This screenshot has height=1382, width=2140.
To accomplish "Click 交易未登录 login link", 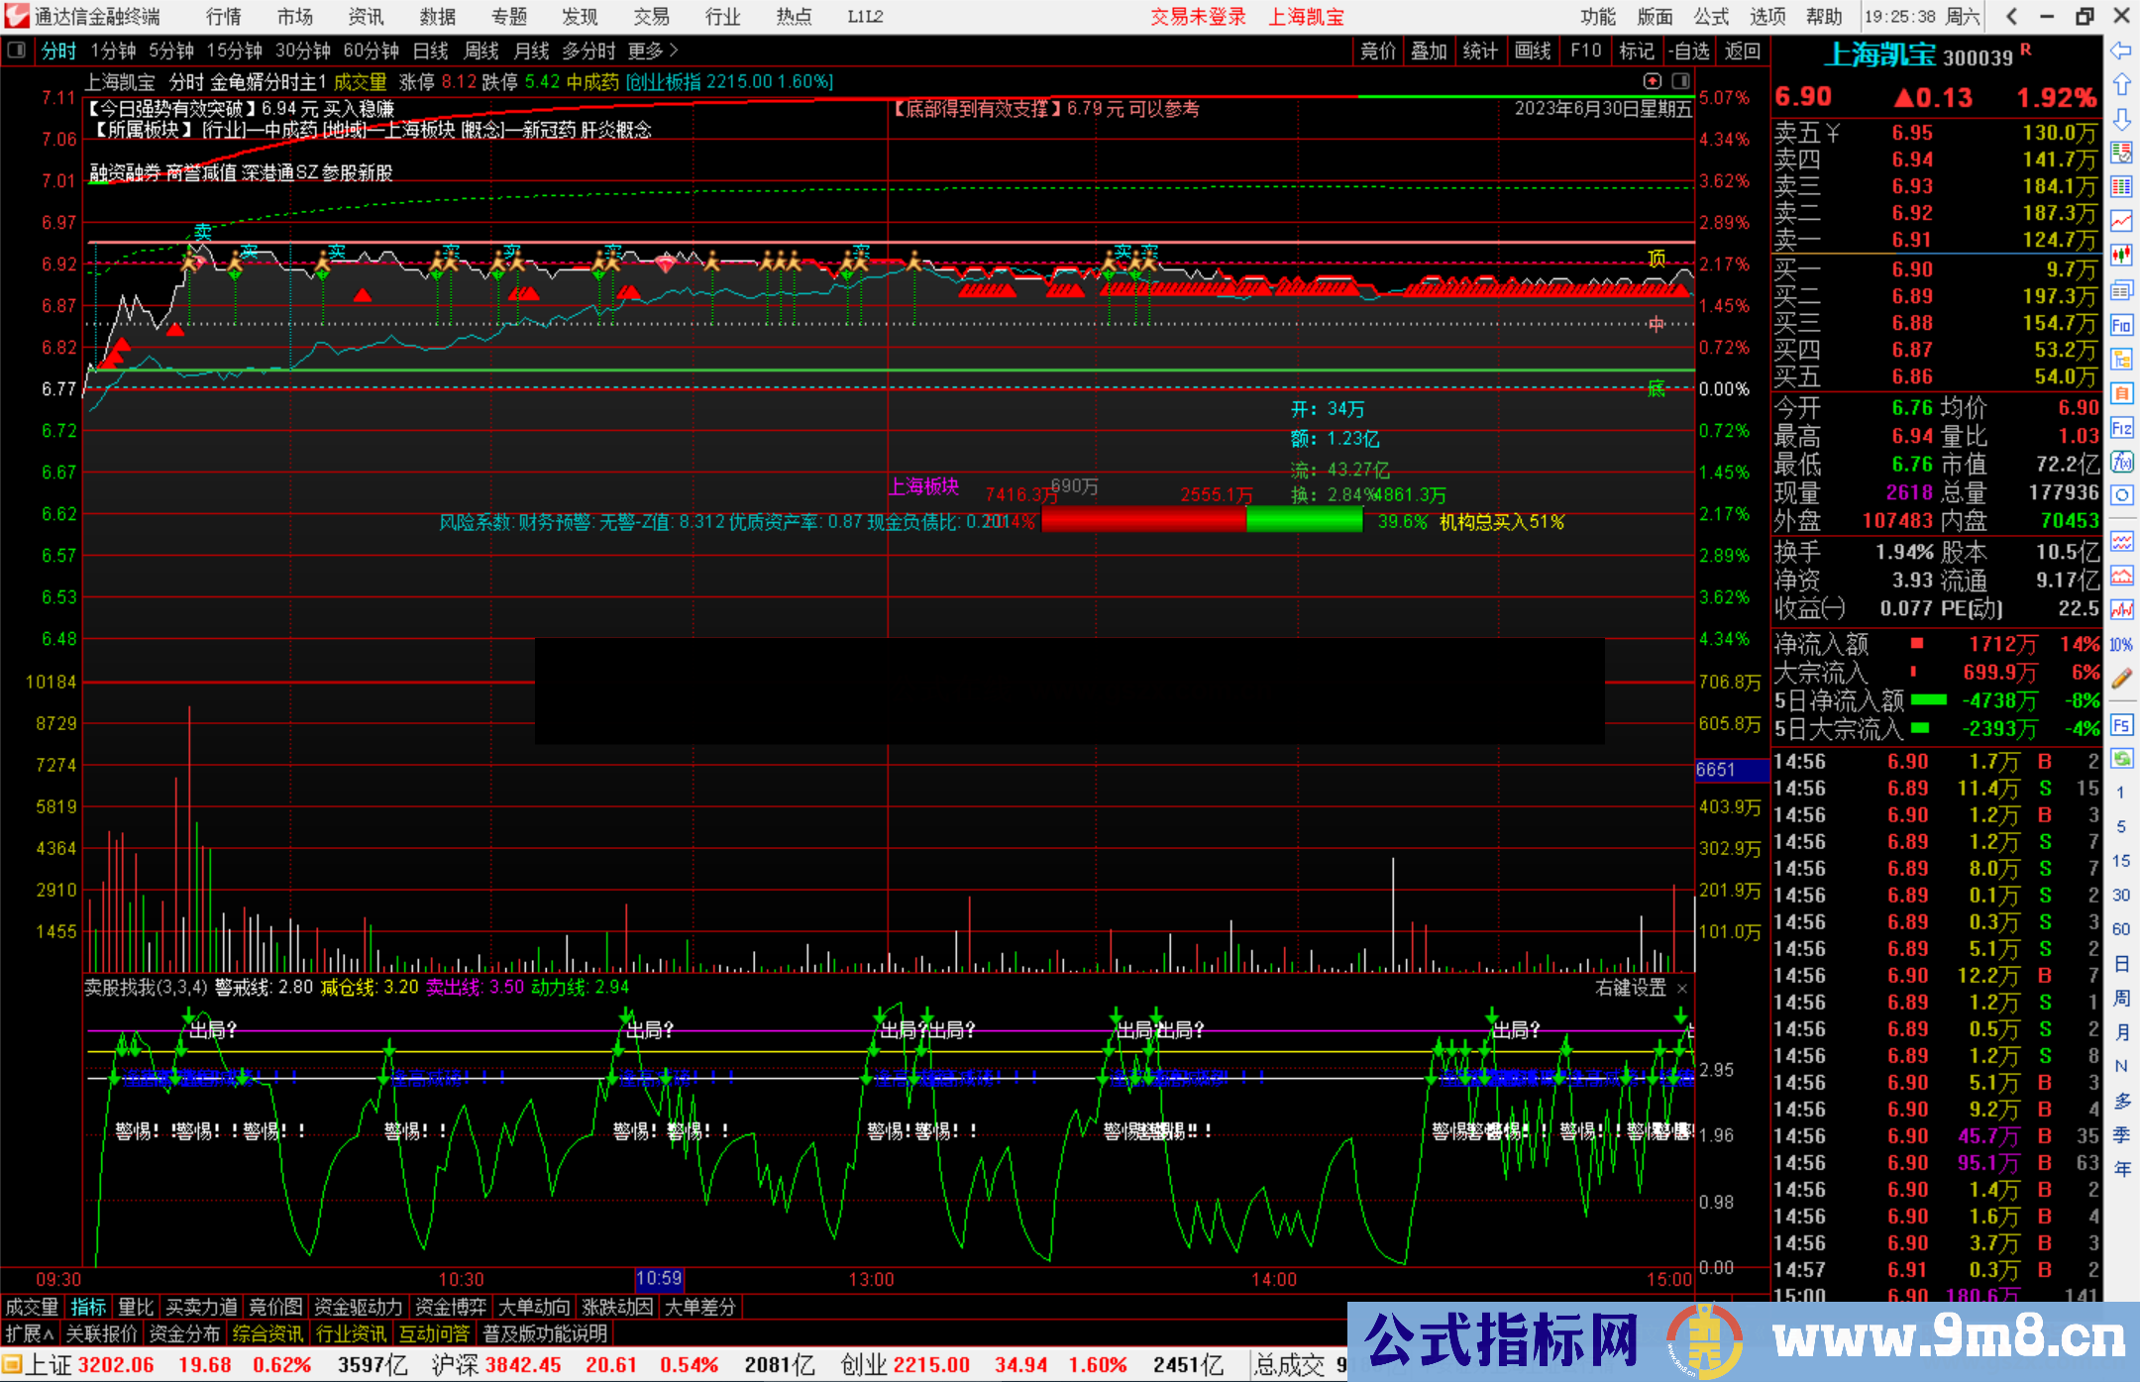I will (x=1198, y=17).
